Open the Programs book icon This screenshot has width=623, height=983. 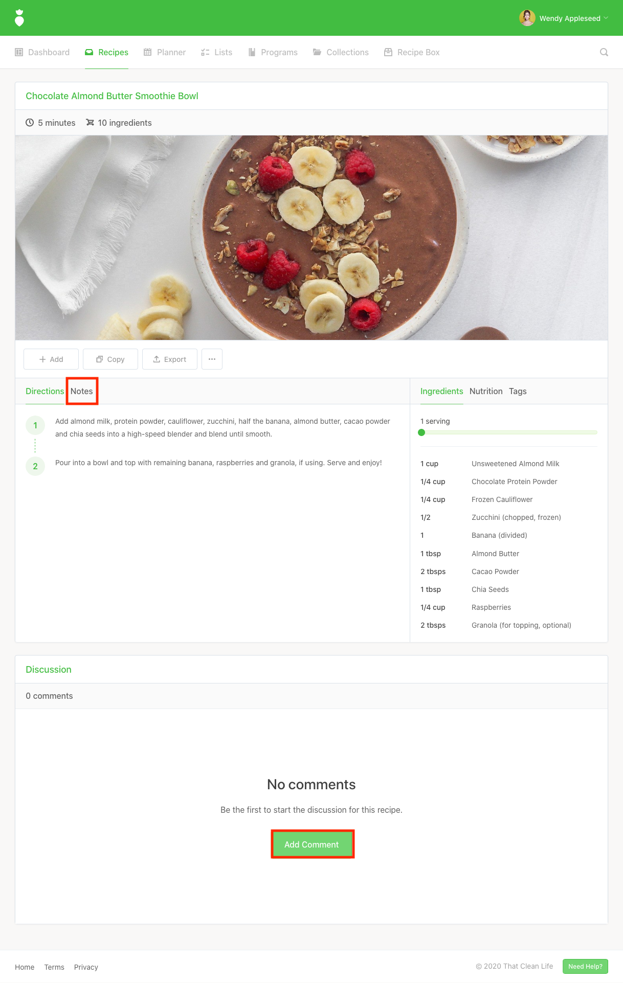[252, 52]
